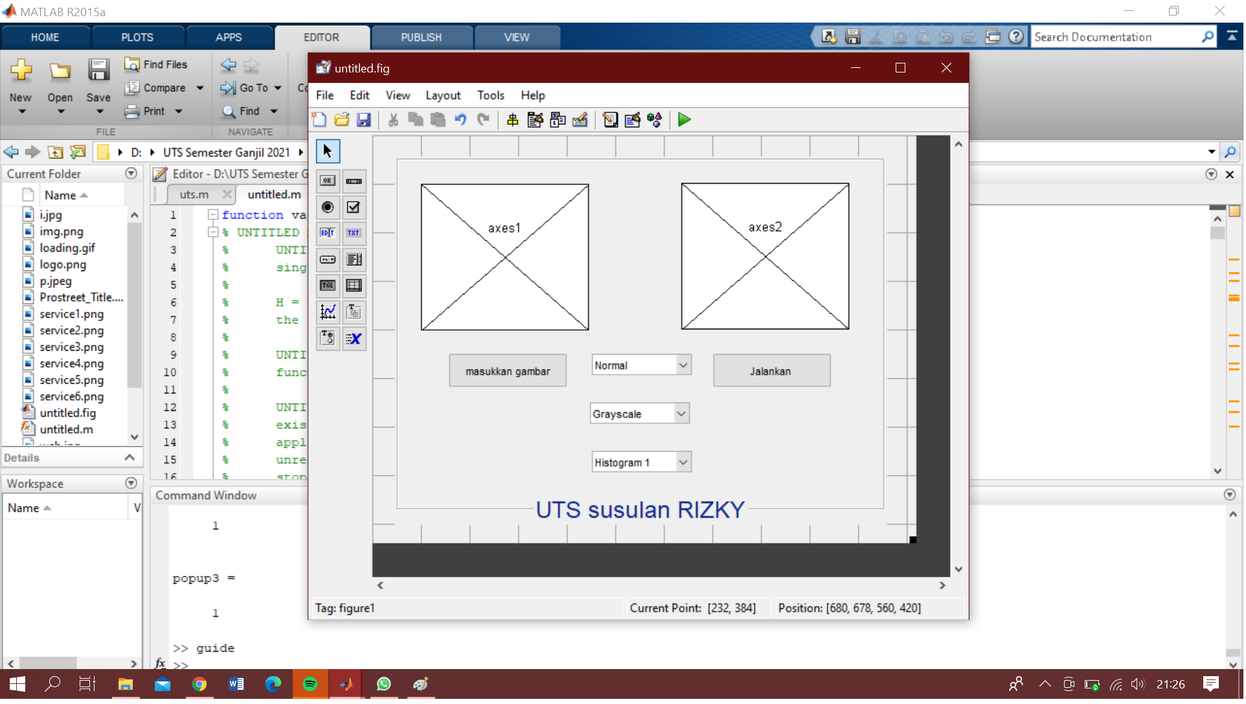
Task: Pick the Panel component tool
Action: click(x=354, y=313)
